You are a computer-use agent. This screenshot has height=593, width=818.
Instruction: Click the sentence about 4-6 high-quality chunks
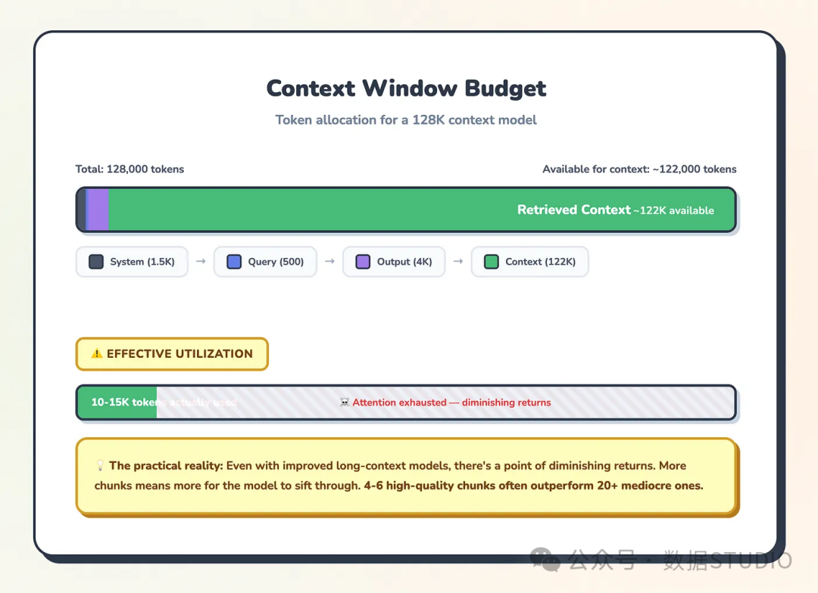[533, 486]
